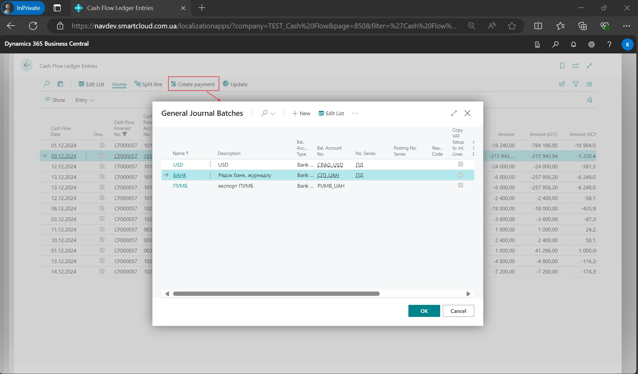Viewport: 638px width, 374px height.
Task: Open Business Central settings gear
Action: point(591,44)
